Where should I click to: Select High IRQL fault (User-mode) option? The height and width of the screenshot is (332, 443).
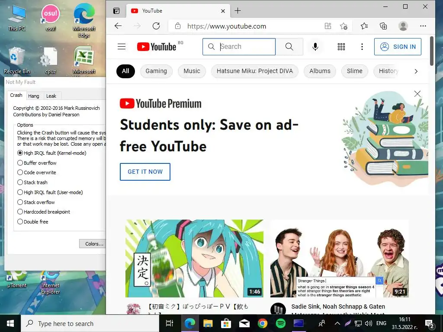pyautogui.click(x=50, y=192)
